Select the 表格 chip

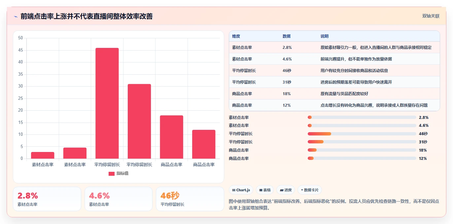tap(265, 190)
